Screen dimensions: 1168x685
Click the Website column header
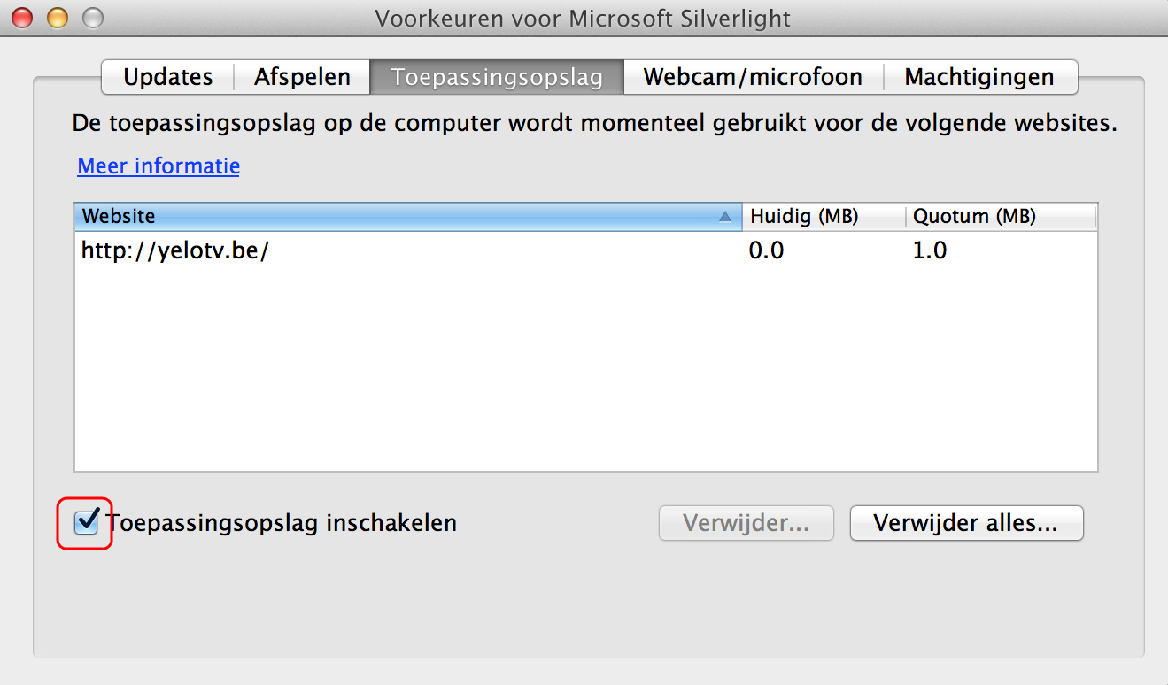(x=408, y=216)
